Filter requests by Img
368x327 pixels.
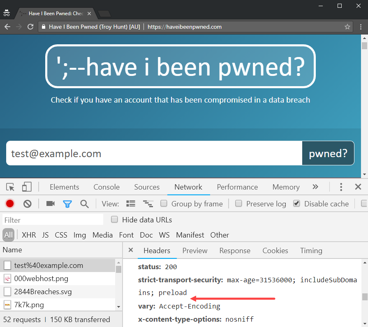[x=80, y=235]
